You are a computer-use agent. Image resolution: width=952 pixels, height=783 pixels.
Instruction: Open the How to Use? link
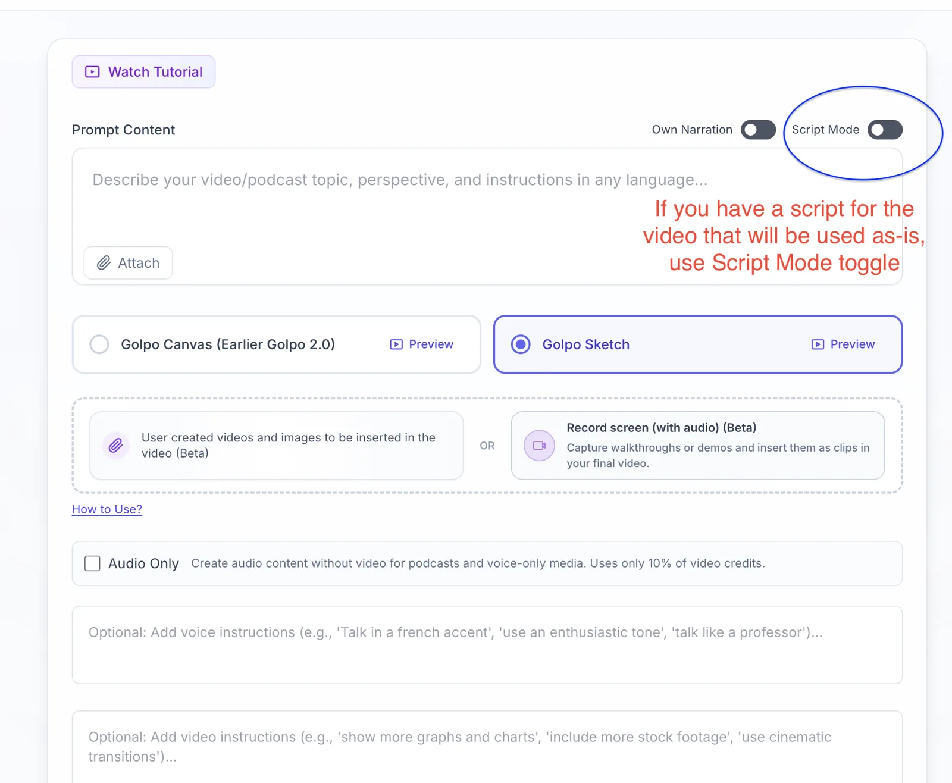click(x=107, y=509)
